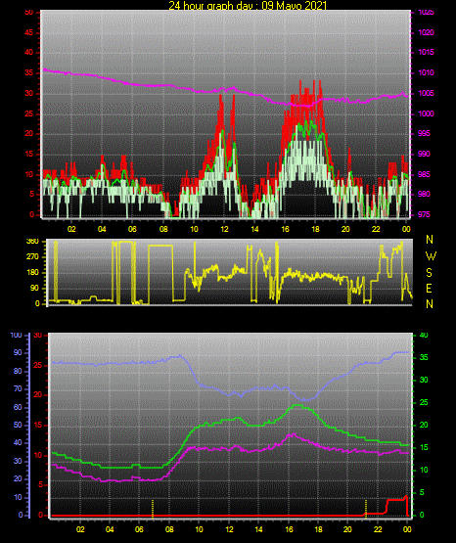Click the E compass label beside direction graph
Image resolution: width=456 pixels, height=543 pixels.
tap(429, 289)
